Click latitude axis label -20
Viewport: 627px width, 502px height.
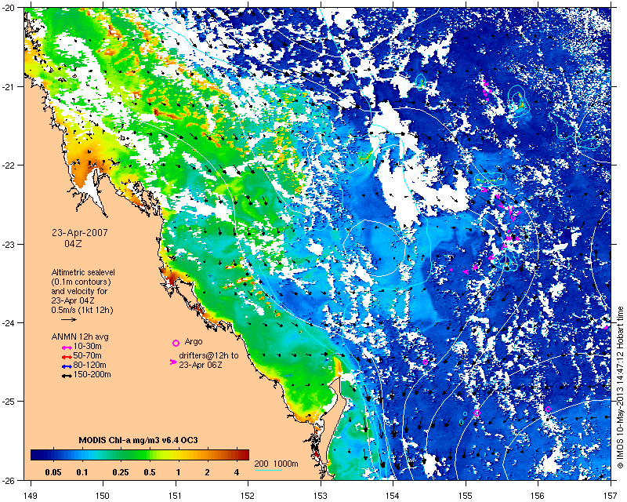(x=10, y=8)
